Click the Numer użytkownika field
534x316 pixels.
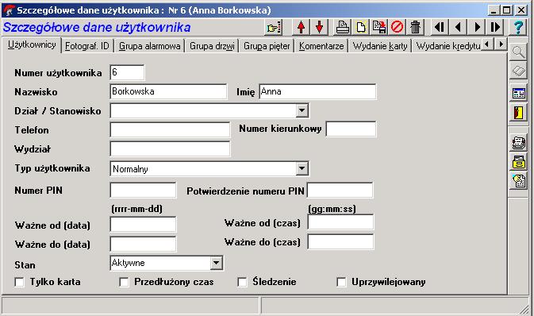127,72
